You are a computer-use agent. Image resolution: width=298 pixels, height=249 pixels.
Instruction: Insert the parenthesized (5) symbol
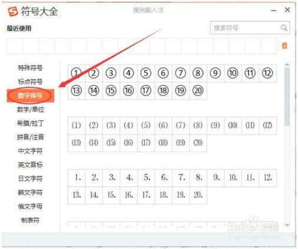click(146, 126)
